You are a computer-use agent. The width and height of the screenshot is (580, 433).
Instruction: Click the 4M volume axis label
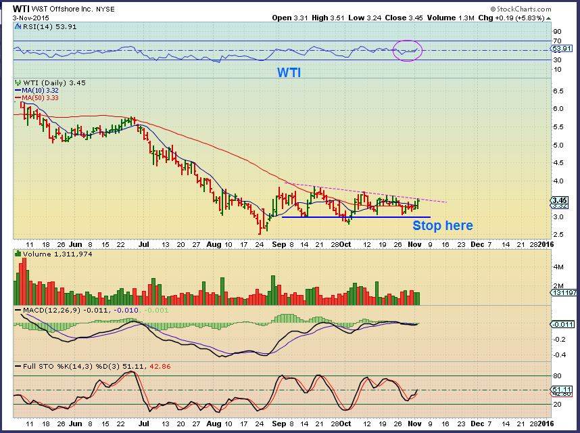(558, 267)
